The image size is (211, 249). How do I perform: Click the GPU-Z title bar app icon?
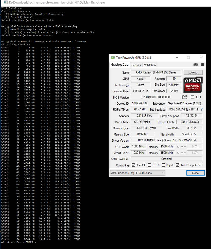[x=113, y=58]
